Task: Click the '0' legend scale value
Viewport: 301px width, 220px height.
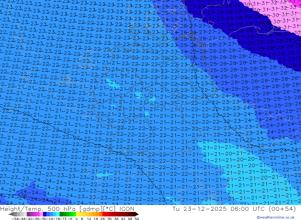Action: [76, 219]
